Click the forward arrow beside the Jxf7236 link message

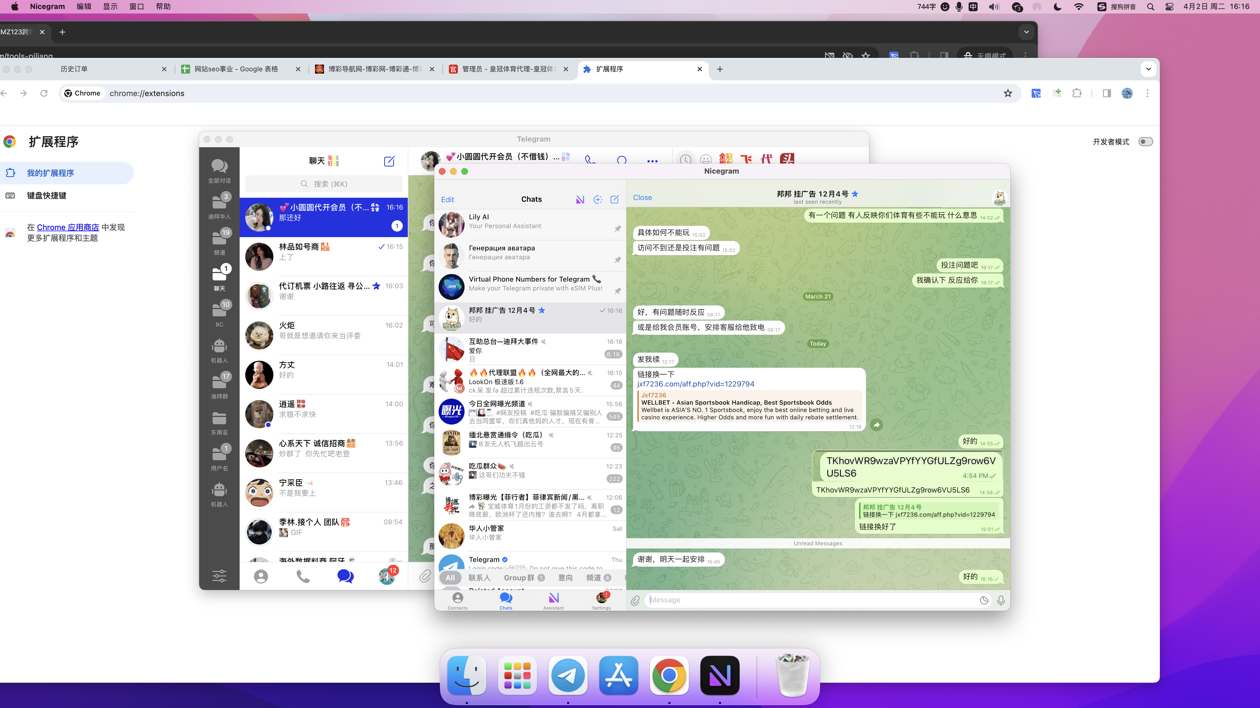877,425
